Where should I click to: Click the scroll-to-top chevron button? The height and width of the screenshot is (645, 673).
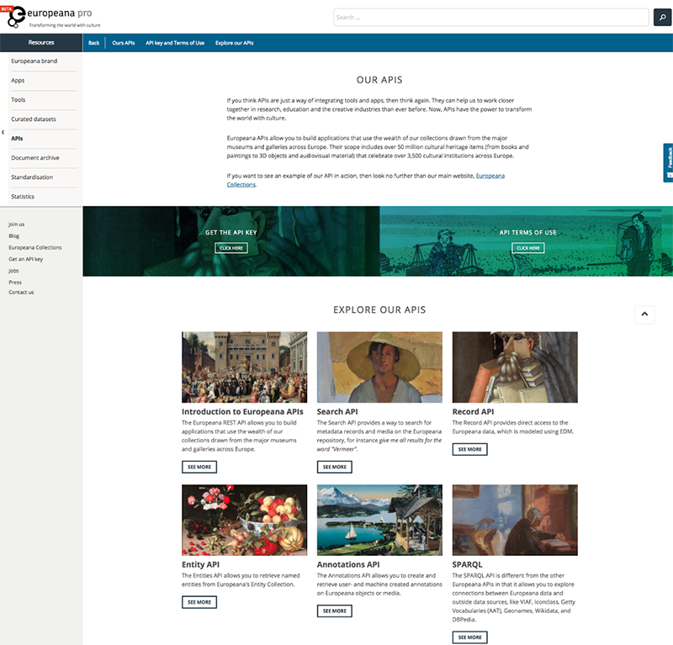coord(644,314)
